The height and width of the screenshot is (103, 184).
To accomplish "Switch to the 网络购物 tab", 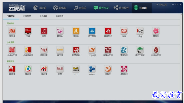I will pyautogui.click(x=27, y=16).
